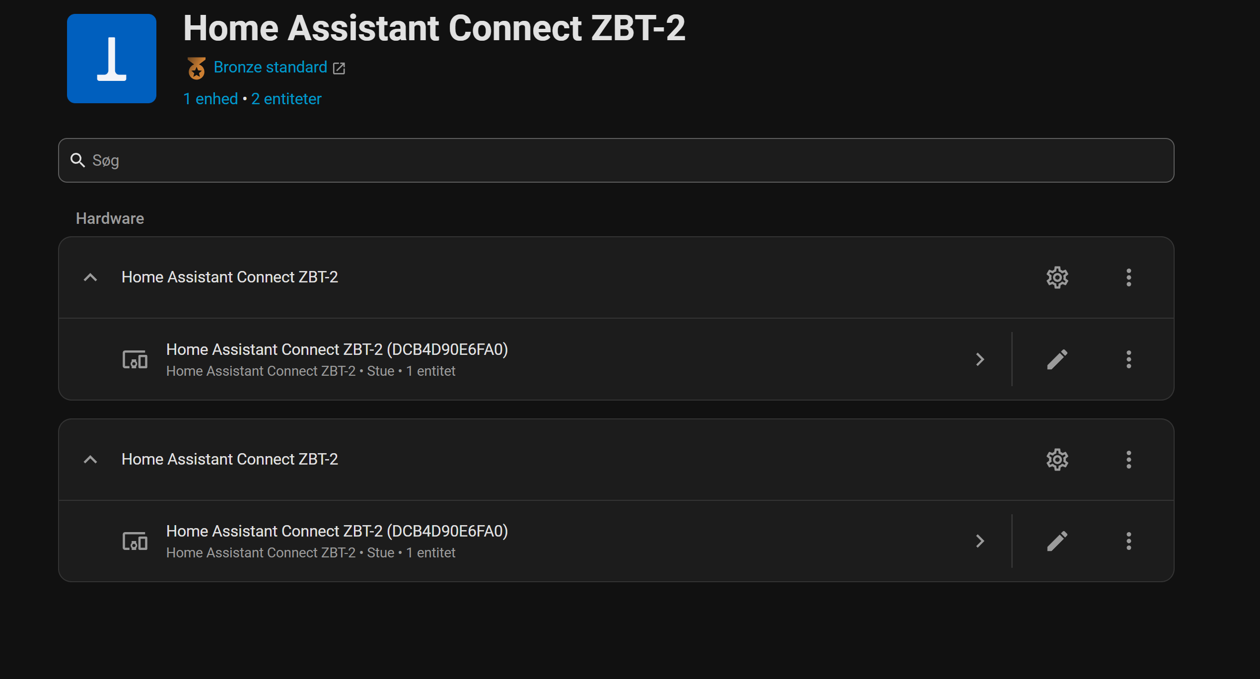
Task: Open settings gear for first ZBT-2 entry
Action: [1057, 277]
